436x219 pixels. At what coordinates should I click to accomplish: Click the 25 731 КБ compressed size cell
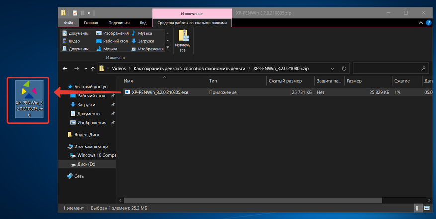[302, 92]
